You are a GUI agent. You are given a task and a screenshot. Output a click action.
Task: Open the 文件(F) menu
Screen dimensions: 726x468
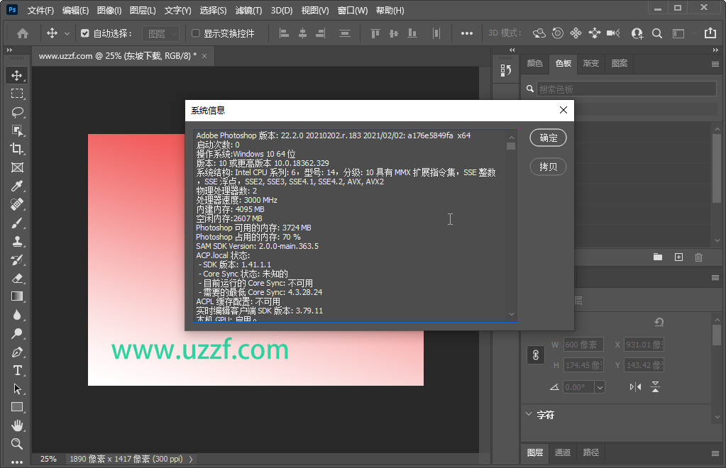coord(40,10)
